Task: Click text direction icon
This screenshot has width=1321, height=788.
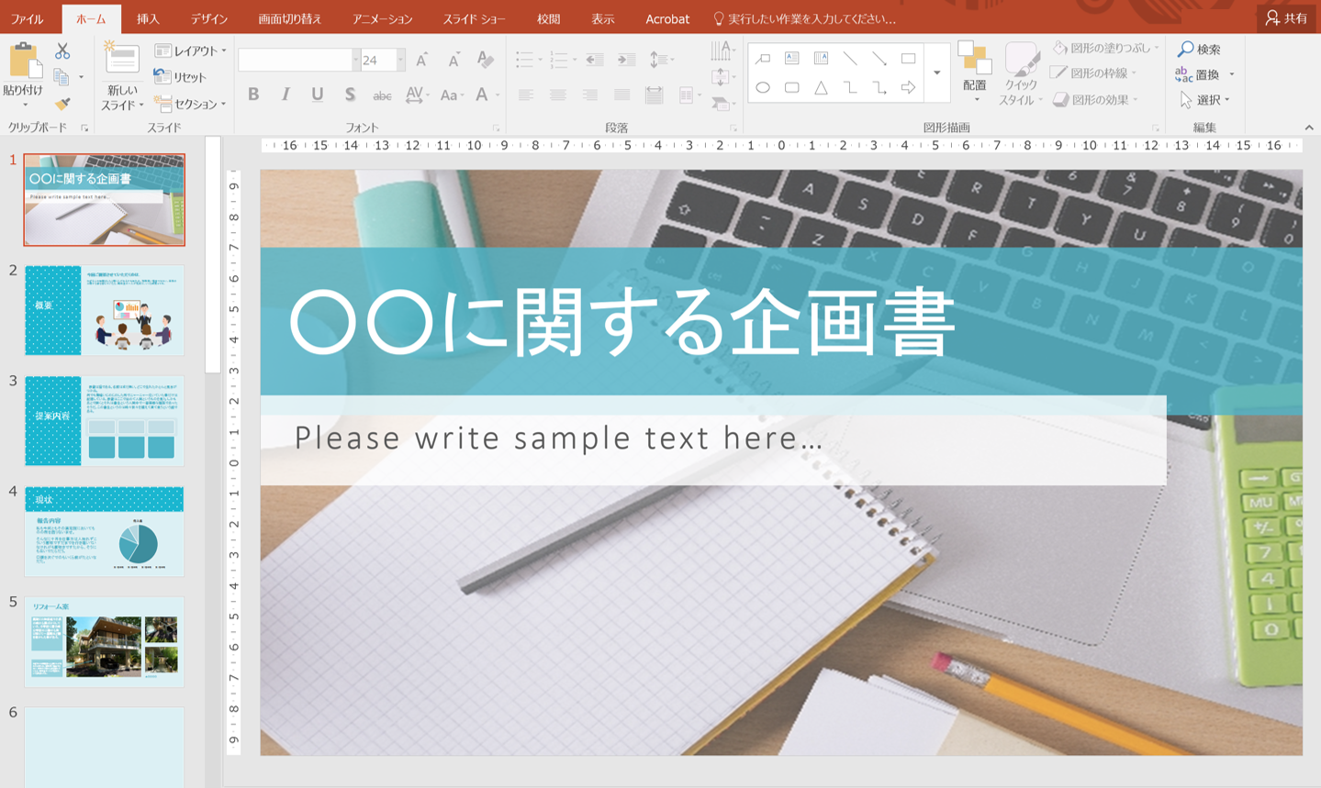Action: pyautogui.click(x=722, y=50)
